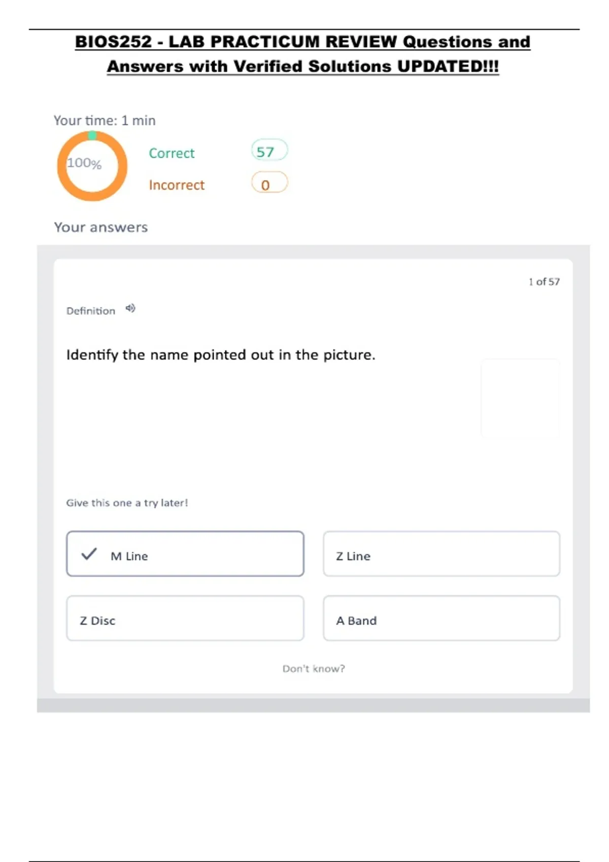The image size is (609, 862).
Task: Click the "Give this one a try later!" message
Action: click(127, 503)
